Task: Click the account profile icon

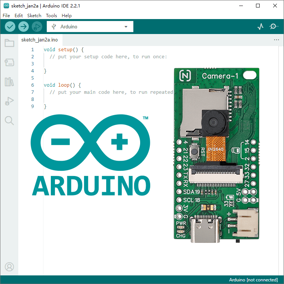Action: point(9,266)
